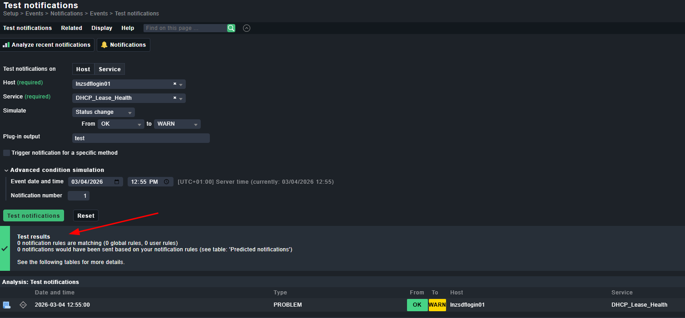The image size is (685, 318).
Task: Clear the DHCP_Lease_Health service with the × icon
Action: click(x=175, y=98)
